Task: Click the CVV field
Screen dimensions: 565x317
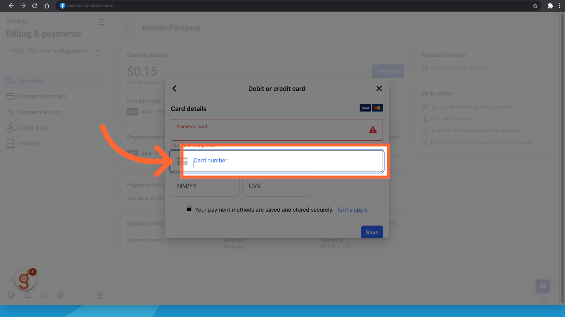Action: pyautogui.click(x=277, y=186)
